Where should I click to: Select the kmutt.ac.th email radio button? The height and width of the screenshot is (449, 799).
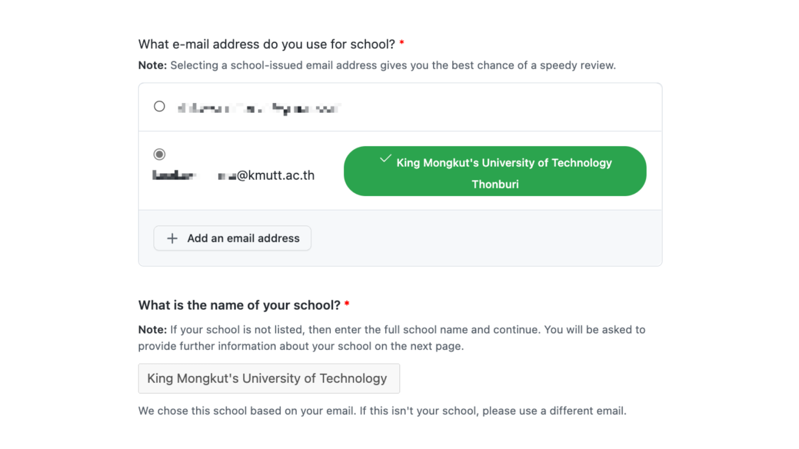point(159,154)
